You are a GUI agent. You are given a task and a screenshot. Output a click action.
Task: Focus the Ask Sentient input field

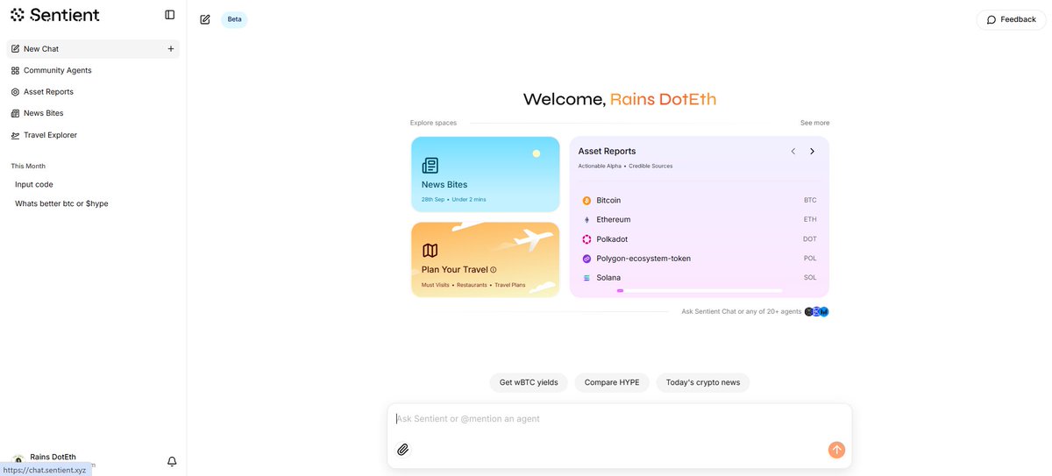point(619,419)
